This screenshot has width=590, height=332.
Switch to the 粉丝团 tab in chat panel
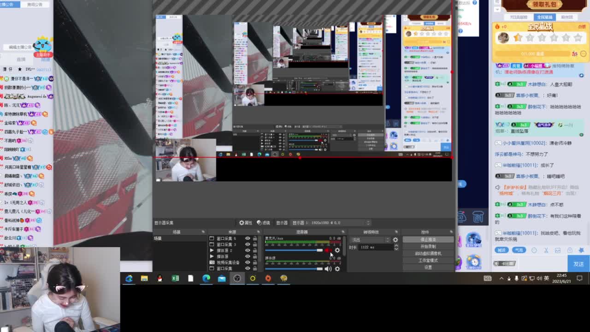pos(567,17)
